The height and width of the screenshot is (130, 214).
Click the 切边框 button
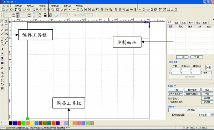(207, 102)
